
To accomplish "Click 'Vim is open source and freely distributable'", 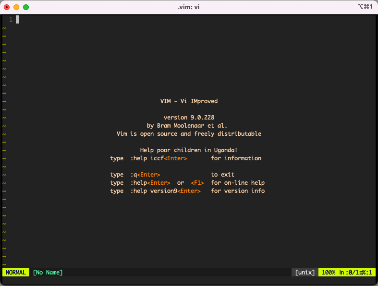I will click(189, 134).
